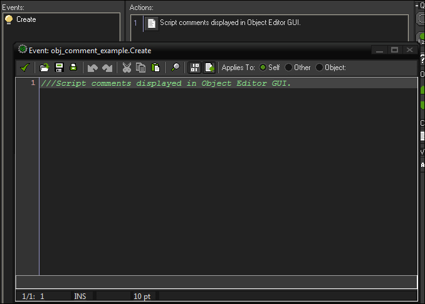The height and width of the screenshot is (304, 425).
Task: Toggle the script page icon beside grid icon
Action: click(x=209, y=68)
